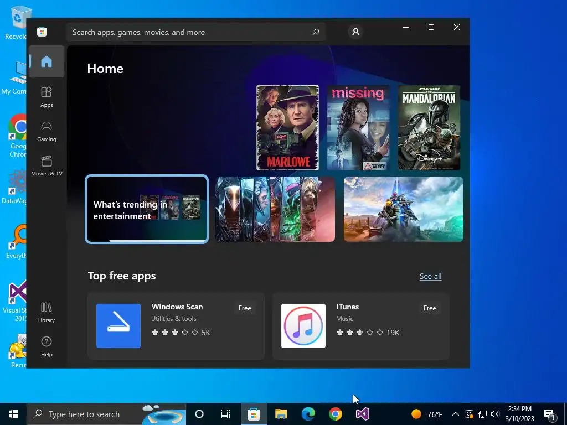Select the My Computer desktop icon
This screenshot has width=567, height=425.
(14, 77)
